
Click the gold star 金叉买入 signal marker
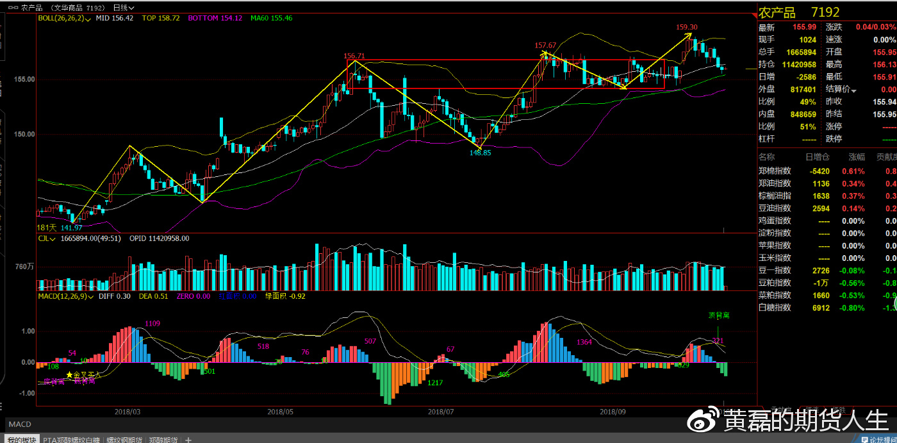[x=69, y=374]
